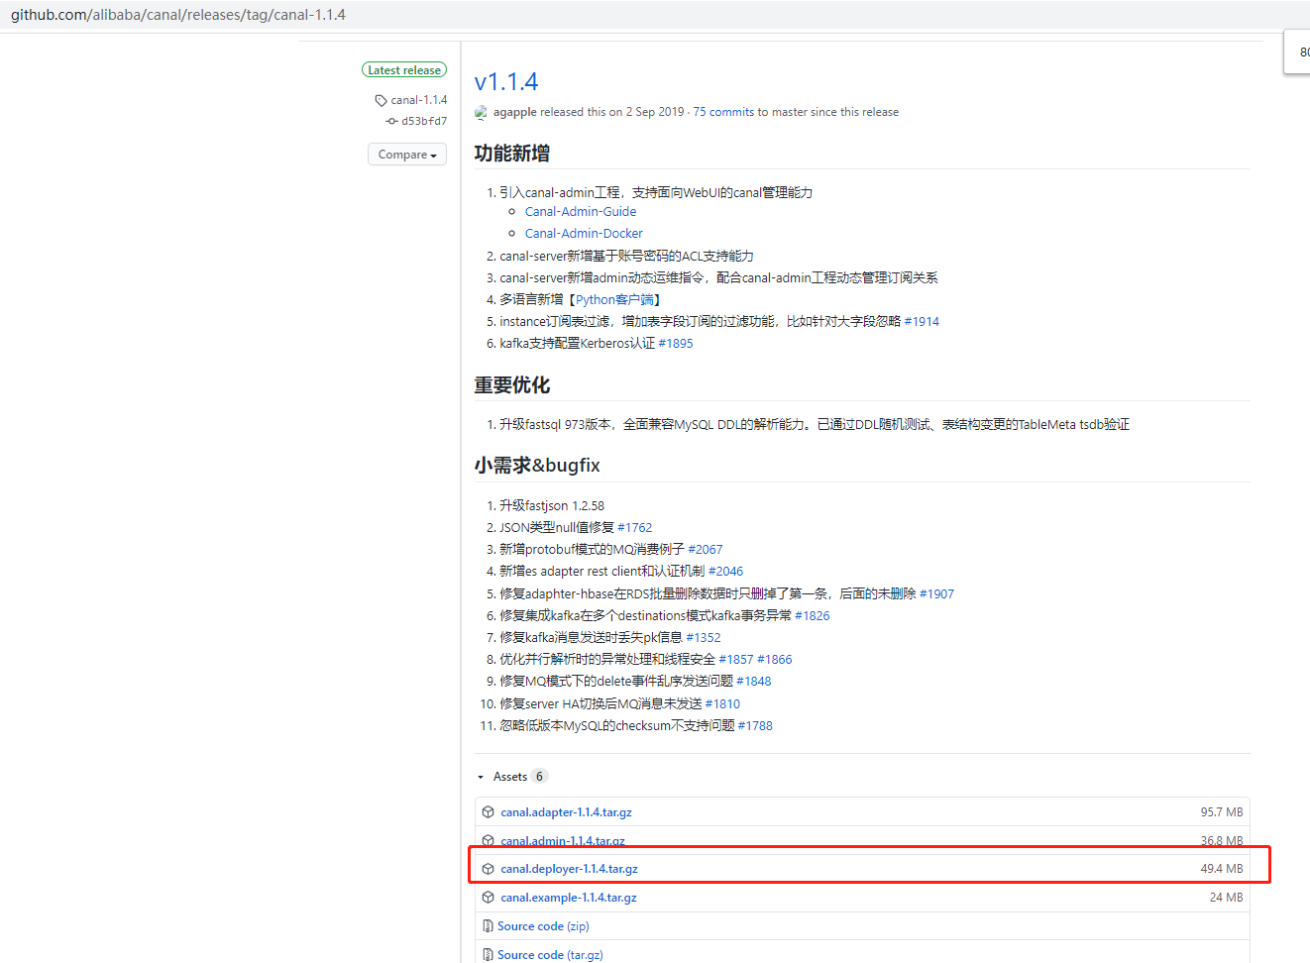Click the file icon for Source code (tar.gz)

click(x=488, y=955)
